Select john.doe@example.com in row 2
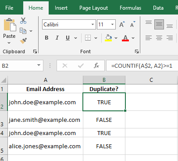 [45, 102]
